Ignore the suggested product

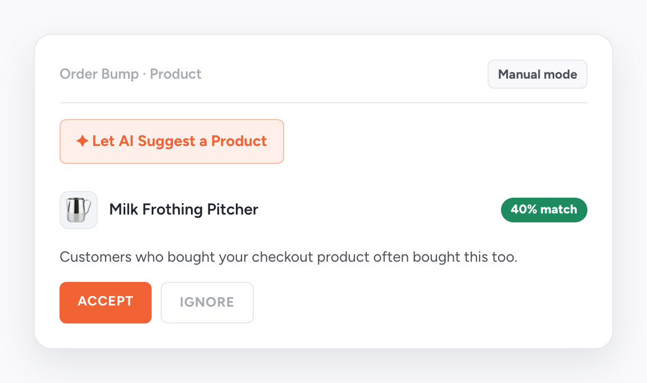point(207,302)
